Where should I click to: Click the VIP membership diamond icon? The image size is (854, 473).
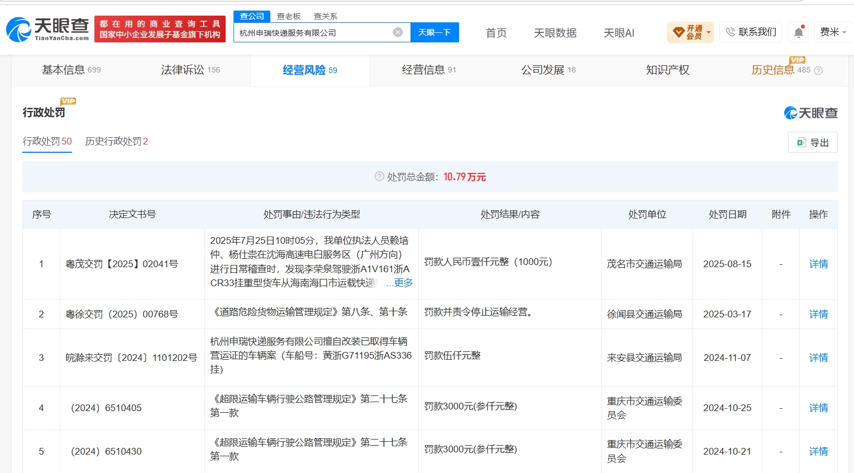click(679, 32)
